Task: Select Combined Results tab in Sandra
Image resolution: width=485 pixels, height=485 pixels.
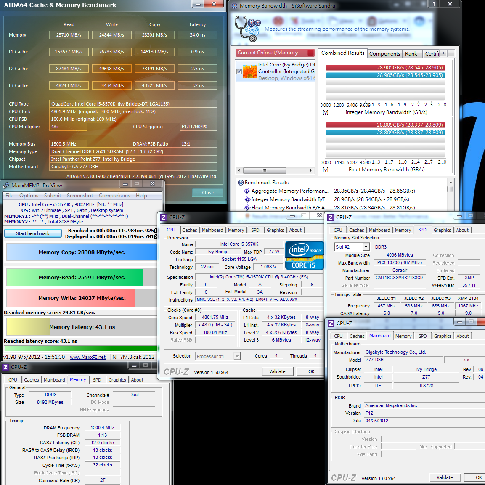Action: pyautogui.click(x=343, y=53)
